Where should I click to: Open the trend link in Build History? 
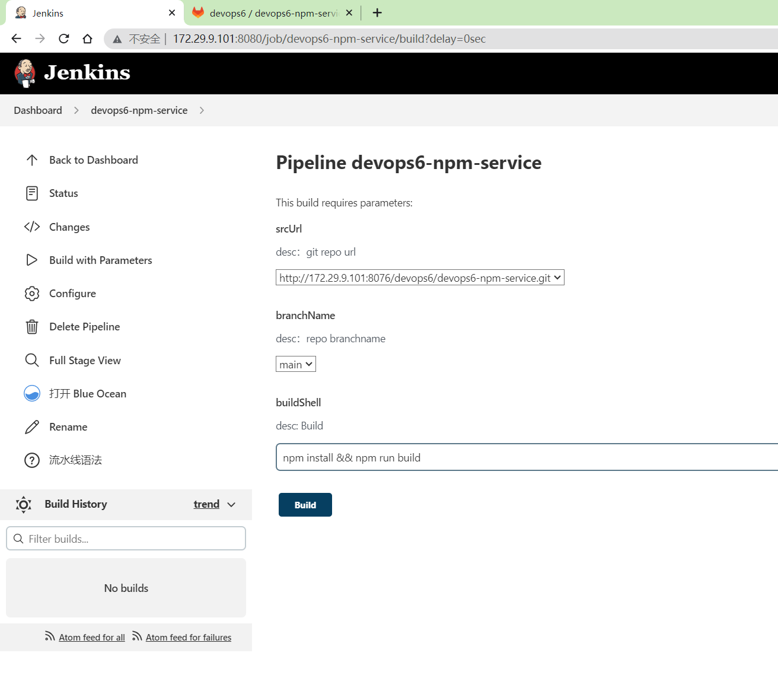point(206,504)
